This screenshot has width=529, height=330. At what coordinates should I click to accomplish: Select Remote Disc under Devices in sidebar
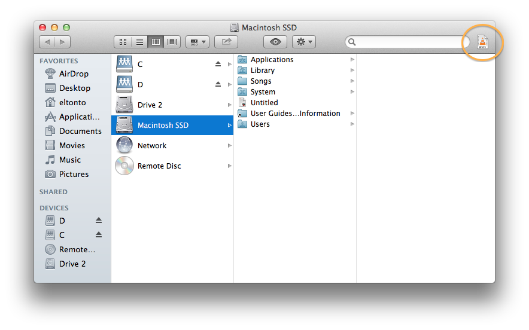pyautogui.click(x=70, y=249)
